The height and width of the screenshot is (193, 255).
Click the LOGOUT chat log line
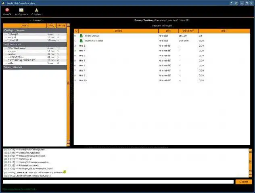coord(27,176)
